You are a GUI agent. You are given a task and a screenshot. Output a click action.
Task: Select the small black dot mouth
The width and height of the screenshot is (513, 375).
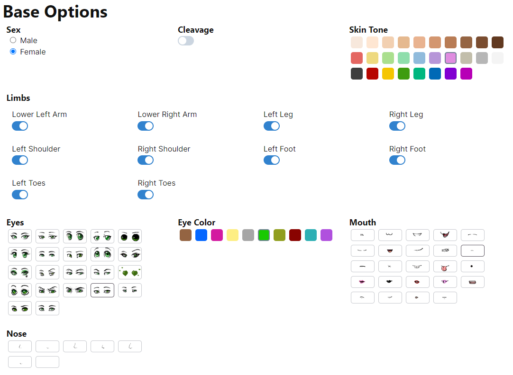(472, 267)
